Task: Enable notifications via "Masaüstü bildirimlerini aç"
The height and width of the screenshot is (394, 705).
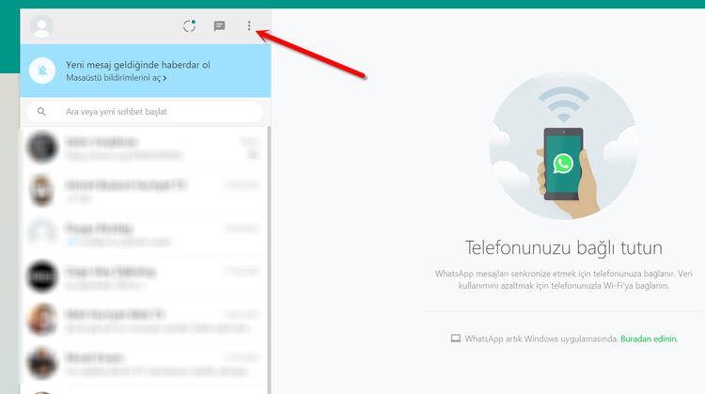Action: [113, 78]
